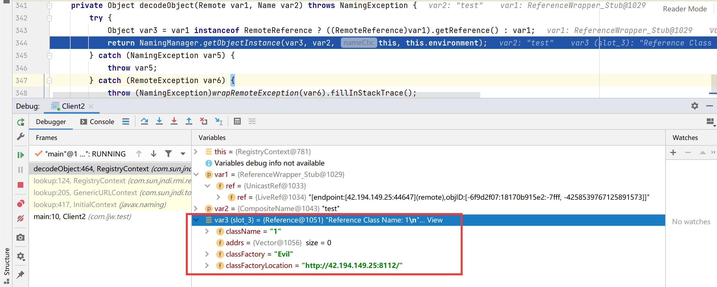Toggle the frames filter funnel icon

click(x=168, y=154)
